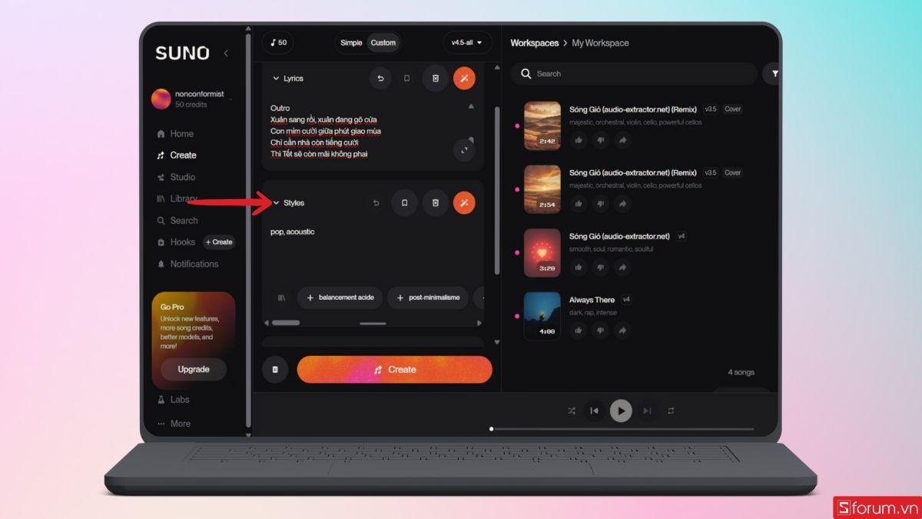Open Home in the Suno sidebar
Image resolution: width=922 pixels, height=519 pixels.
(175, 134)
